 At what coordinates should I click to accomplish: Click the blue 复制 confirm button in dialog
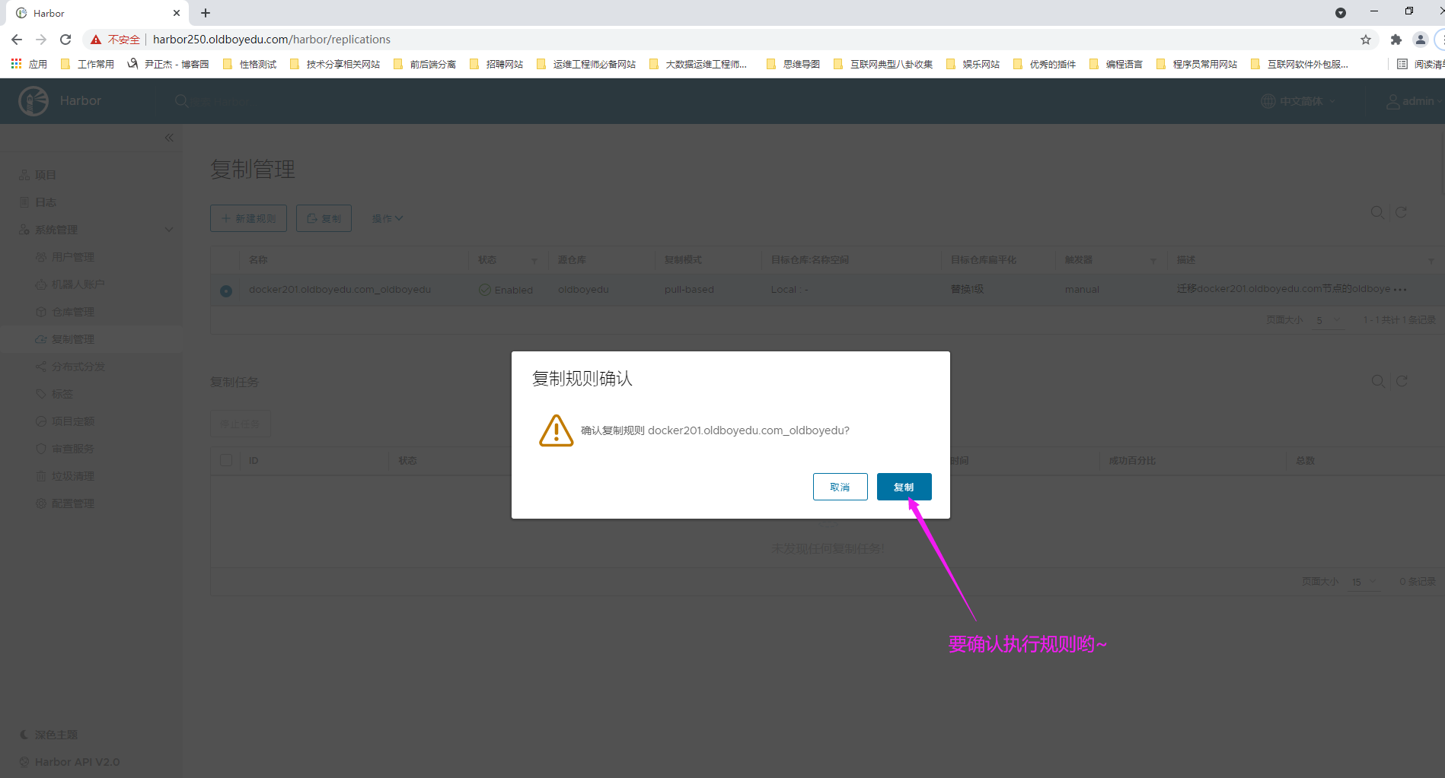(904, 487)
